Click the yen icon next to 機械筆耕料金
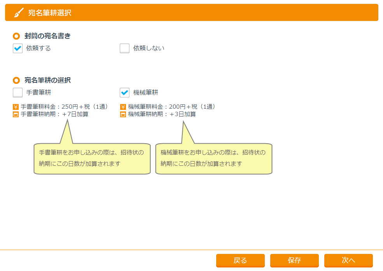 (123, 107)
